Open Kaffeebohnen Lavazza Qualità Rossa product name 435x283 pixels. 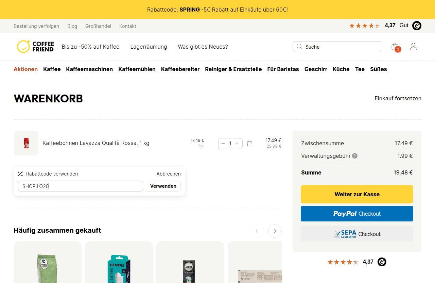click(96, 143)
